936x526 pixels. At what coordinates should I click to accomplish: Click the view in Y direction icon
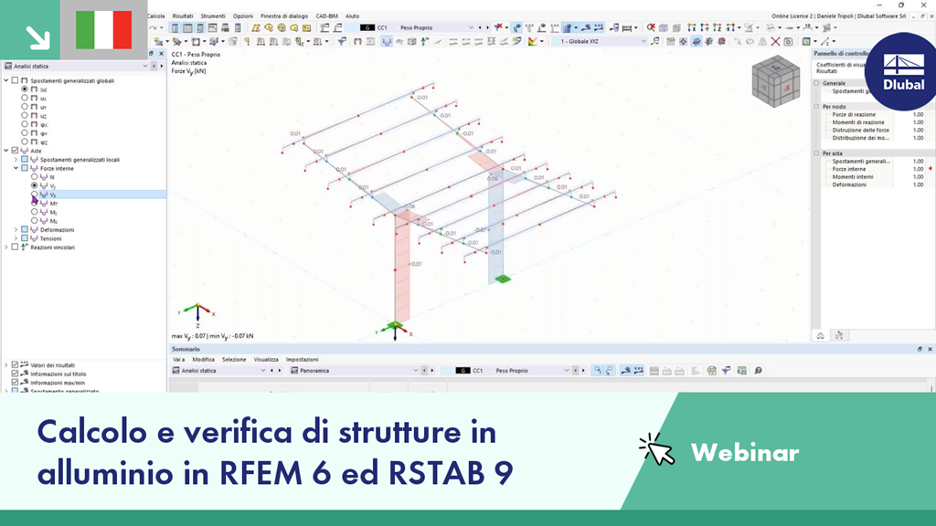(x=705, y=27)
